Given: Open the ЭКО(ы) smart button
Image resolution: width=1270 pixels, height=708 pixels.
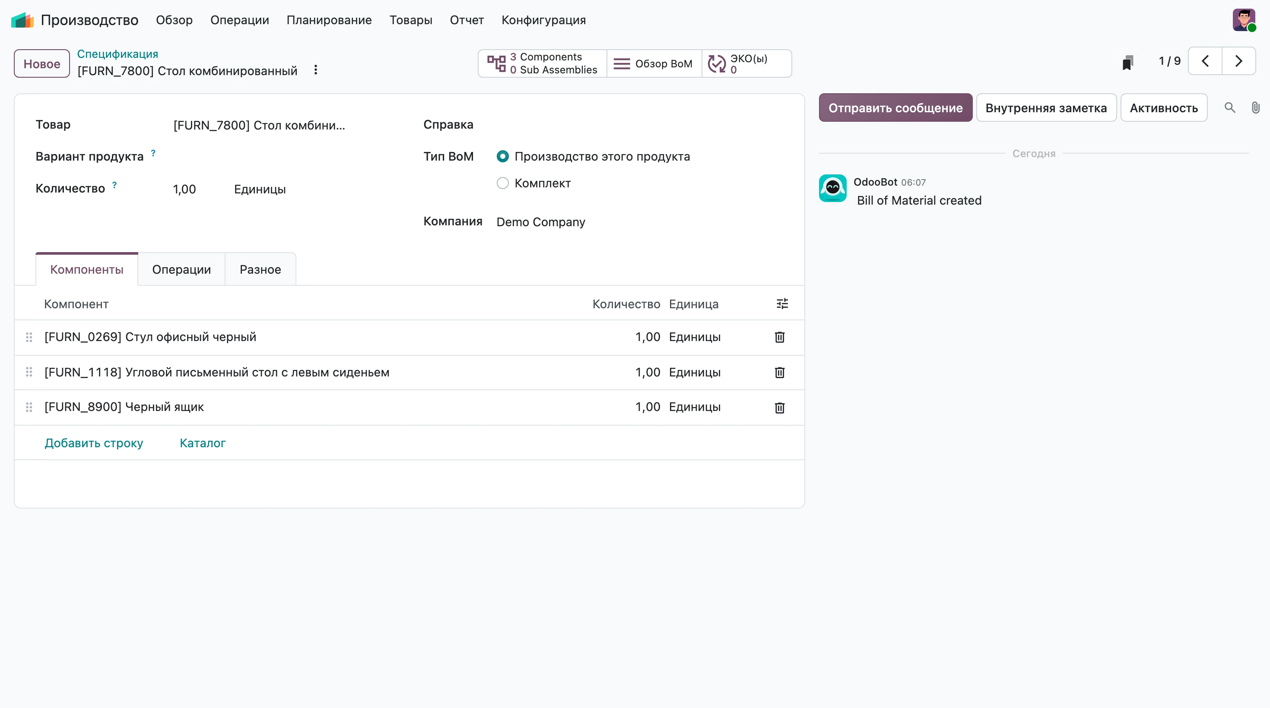Looking at the screenshot, I should coord(746,63).
